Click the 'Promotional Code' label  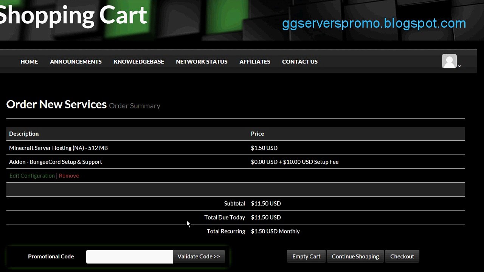(x=51, y=257)
